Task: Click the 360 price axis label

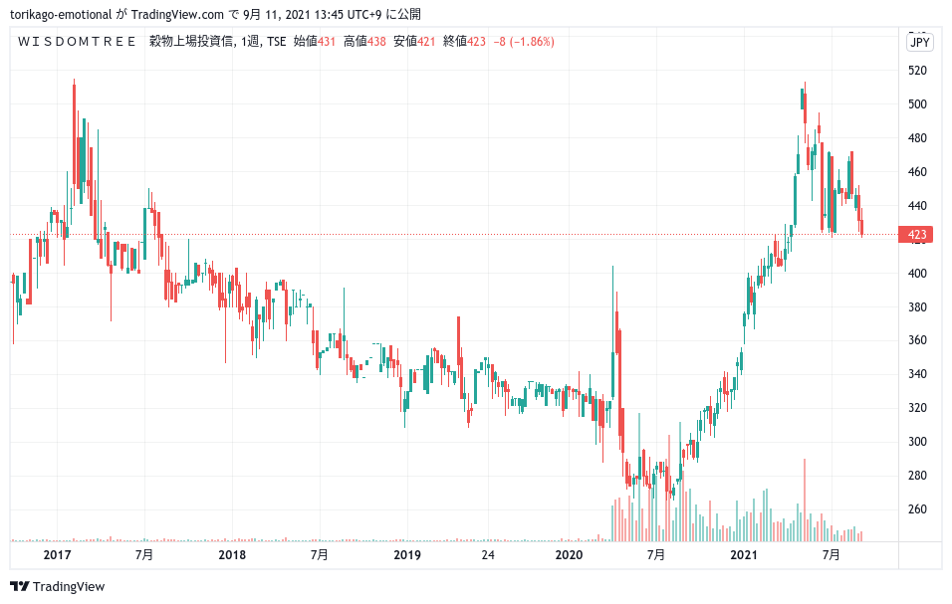Action: pyautogui.click(x=917, y=340)
